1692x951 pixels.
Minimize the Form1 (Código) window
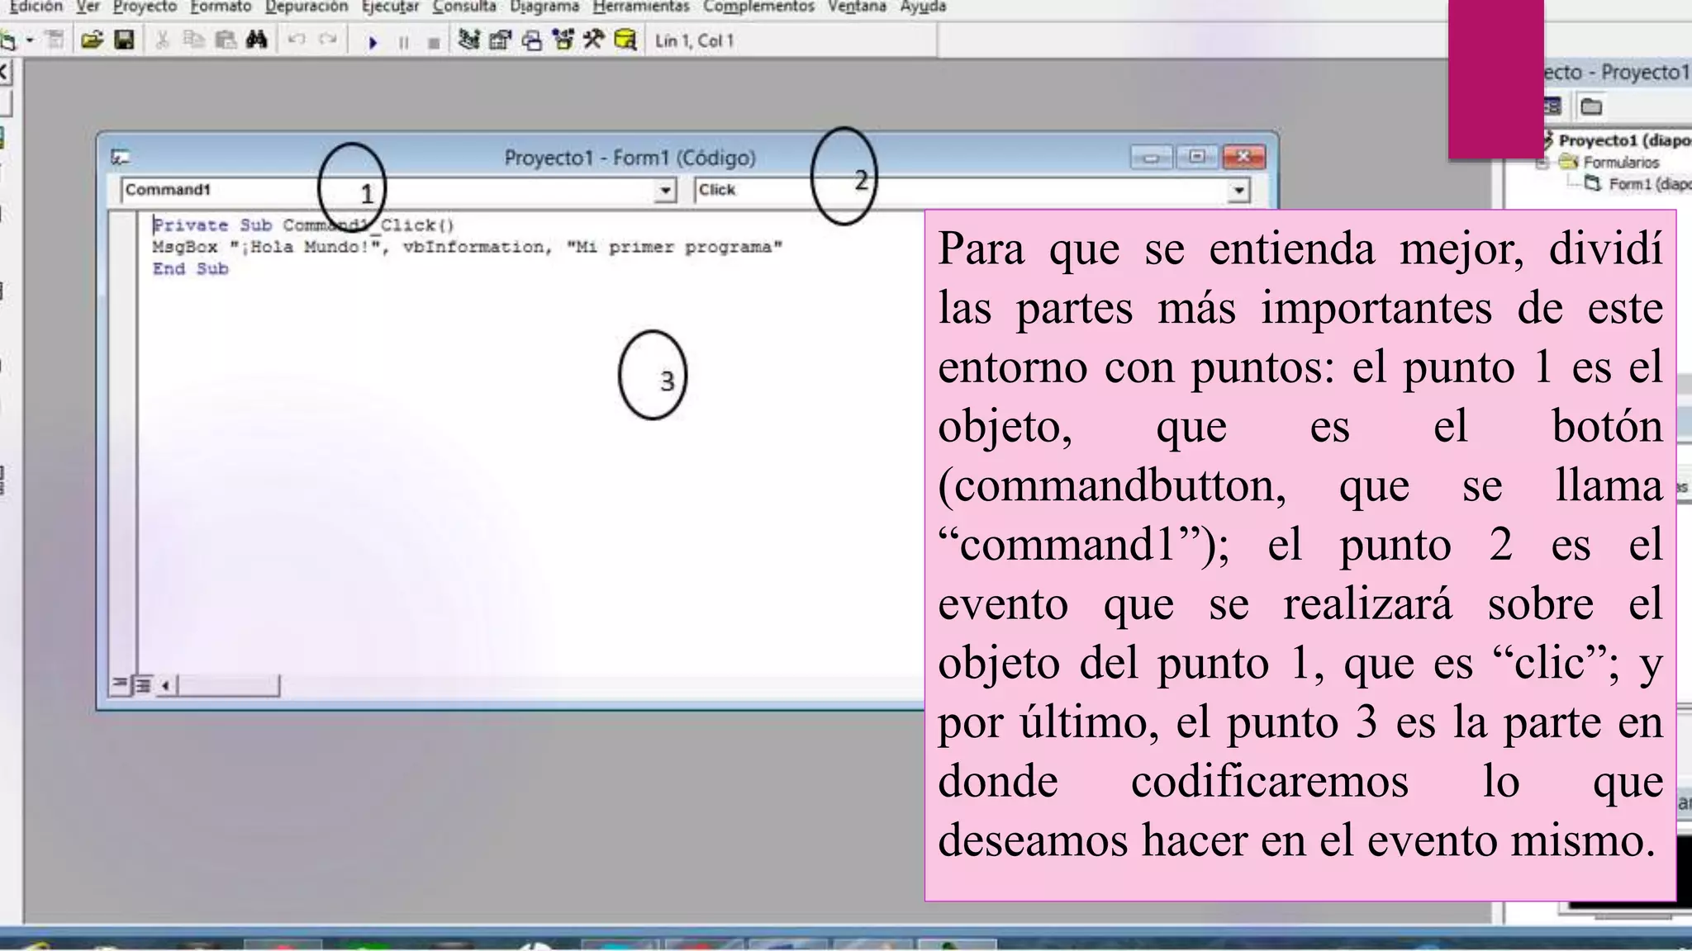point(1151,157)
